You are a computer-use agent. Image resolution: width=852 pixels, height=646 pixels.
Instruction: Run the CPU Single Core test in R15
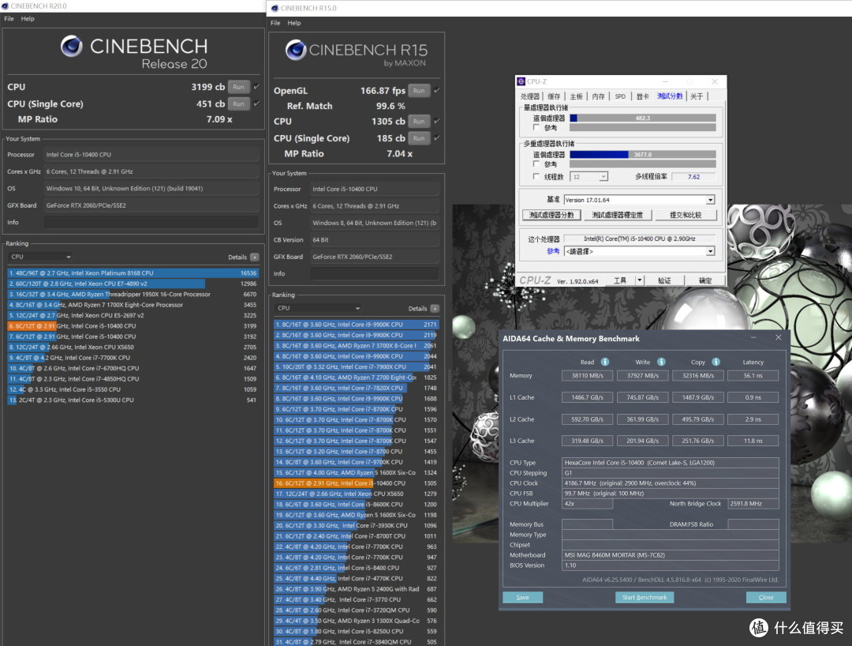pyautogui.click(x=419, y=139)
